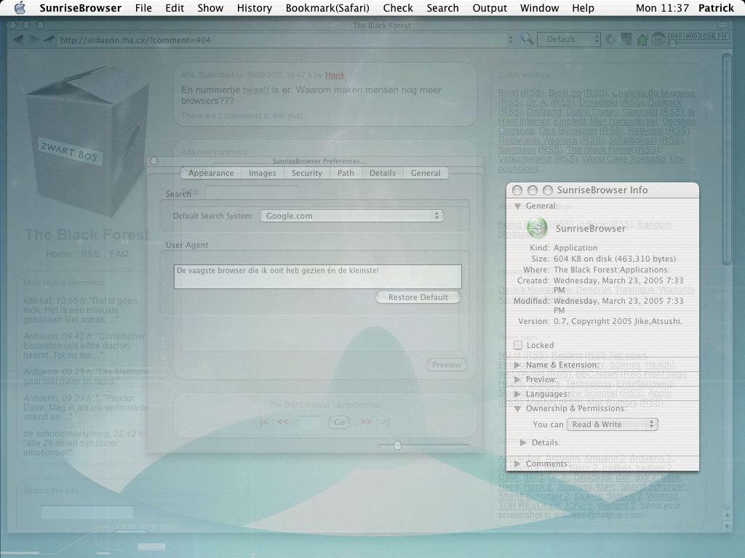Expand the Comments section
The image size is (745, 558).
click(x=517, y=464)
